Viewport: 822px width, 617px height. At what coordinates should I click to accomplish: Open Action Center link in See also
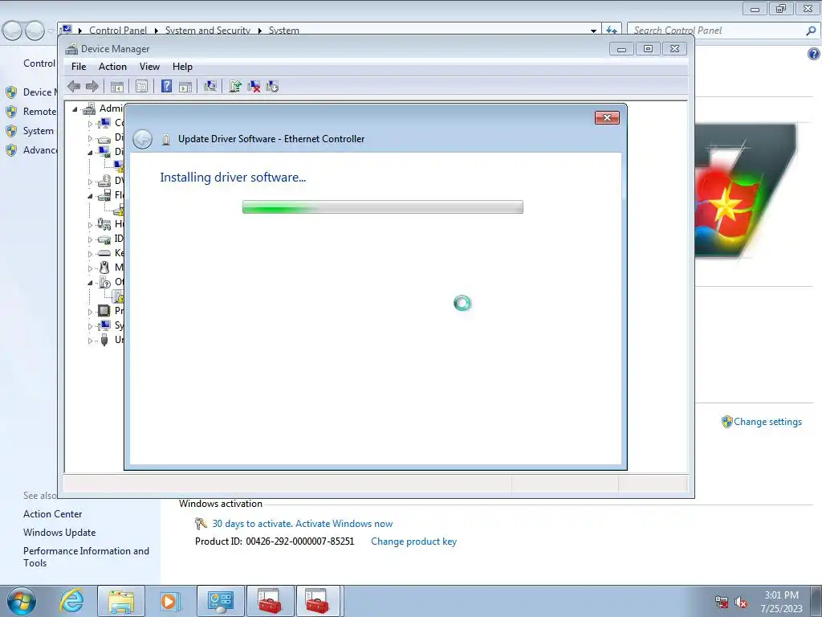tap(52, 514)
